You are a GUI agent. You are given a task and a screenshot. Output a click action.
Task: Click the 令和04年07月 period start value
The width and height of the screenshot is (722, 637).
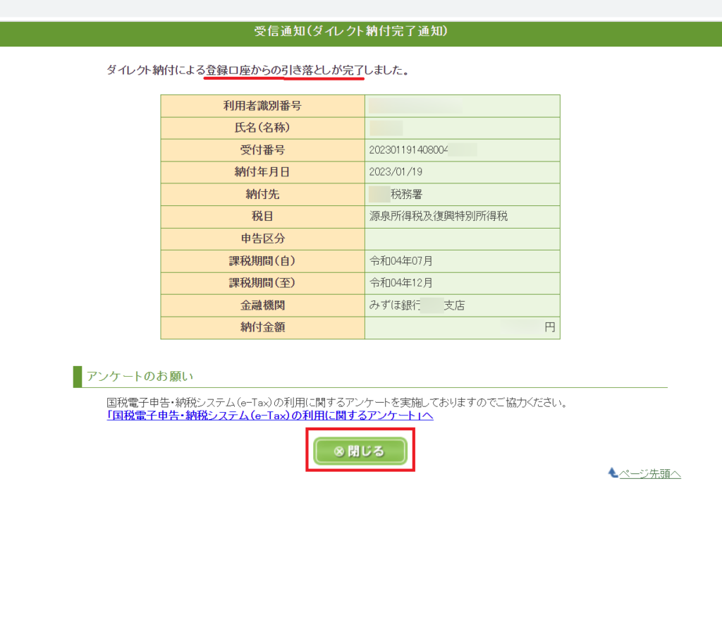point(400,261)
